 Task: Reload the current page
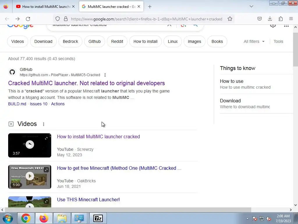[28, 19]
